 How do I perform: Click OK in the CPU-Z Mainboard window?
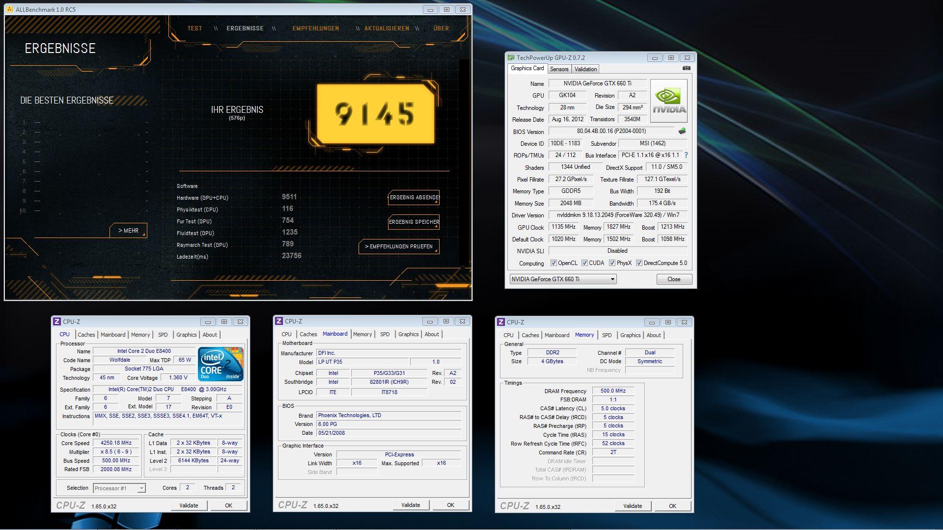pyautogui.click(x=450, y=505)
